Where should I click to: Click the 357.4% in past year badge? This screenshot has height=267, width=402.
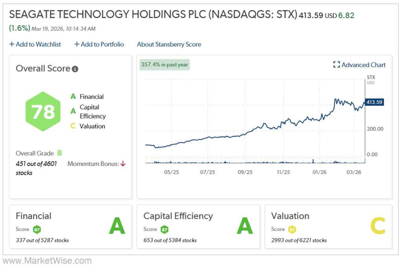click(x=164, y=65)
